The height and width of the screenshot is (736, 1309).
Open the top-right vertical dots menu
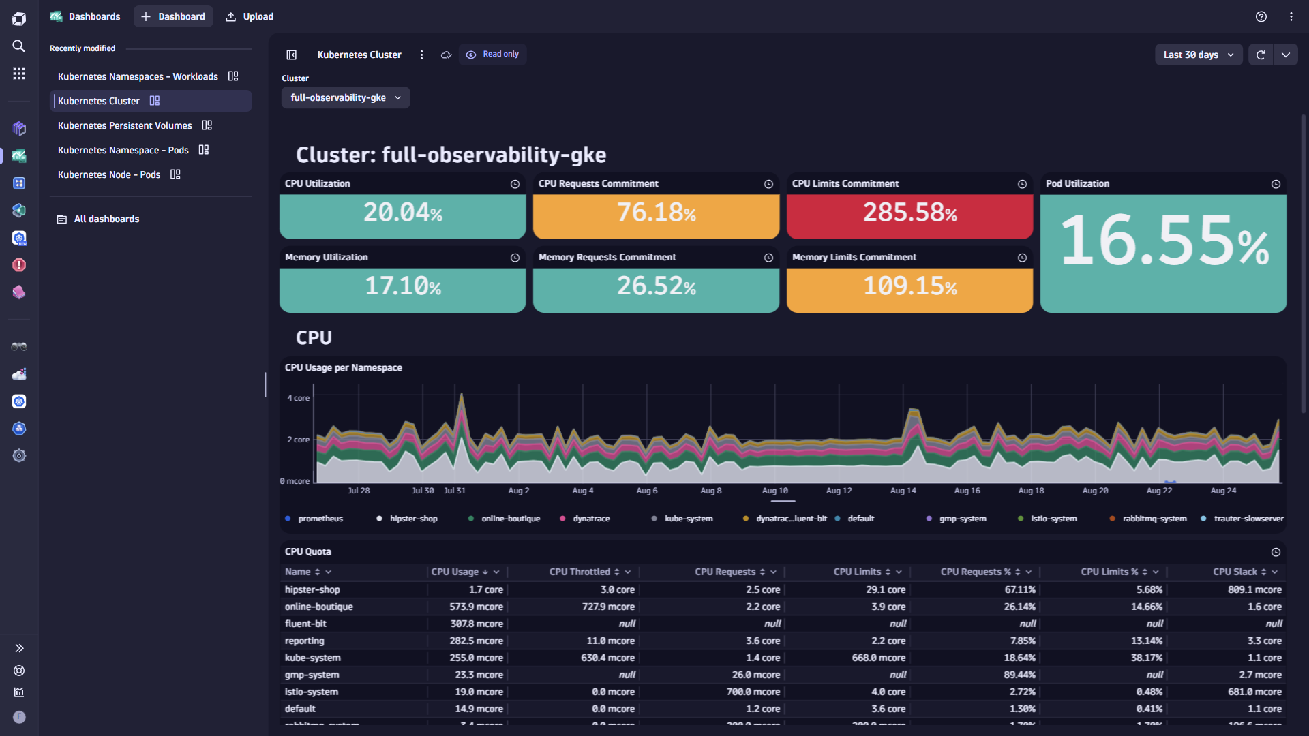(1291, 16)
